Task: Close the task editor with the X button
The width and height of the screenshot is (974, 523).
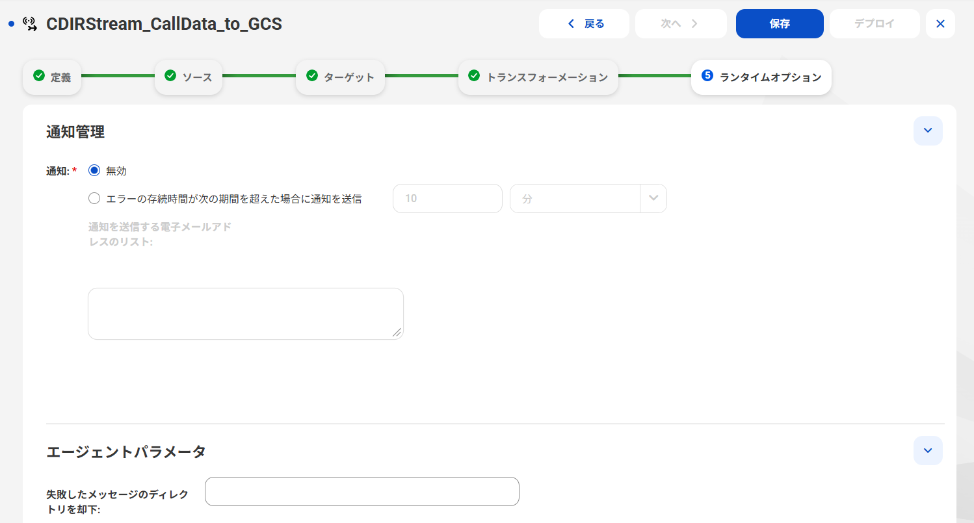Action: point(940,24)
